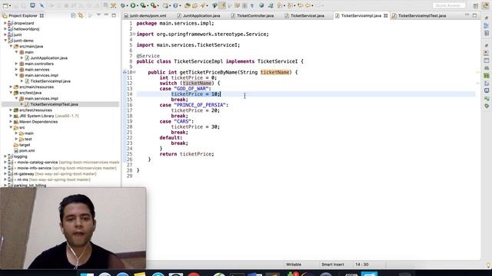
Task: Expand the Maven Dependencies node
Action: [x=11, y=122]
